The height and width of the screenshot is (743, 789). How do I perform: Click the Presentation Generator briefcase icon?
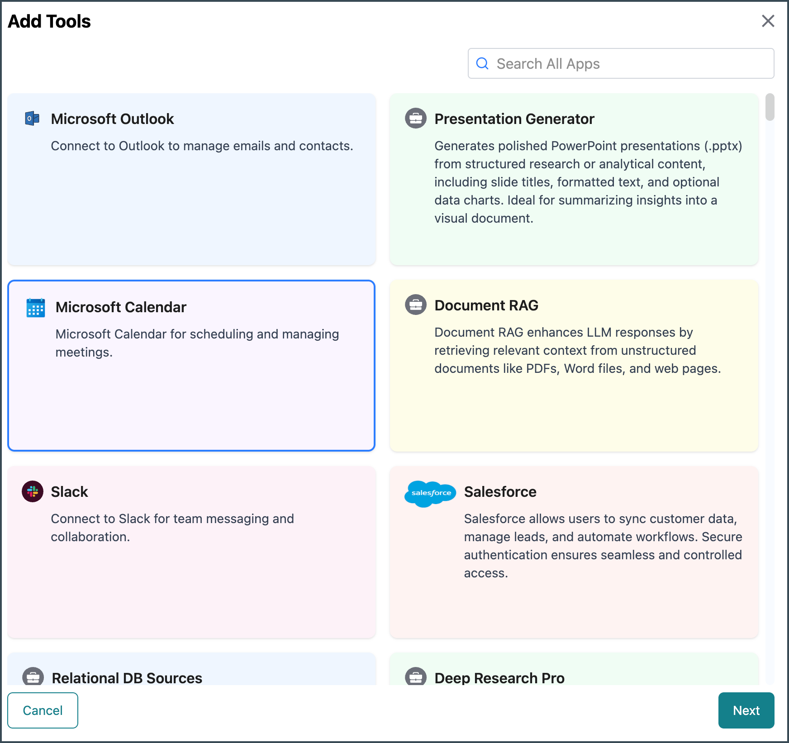pyautogui.click(x=416, y=119)
